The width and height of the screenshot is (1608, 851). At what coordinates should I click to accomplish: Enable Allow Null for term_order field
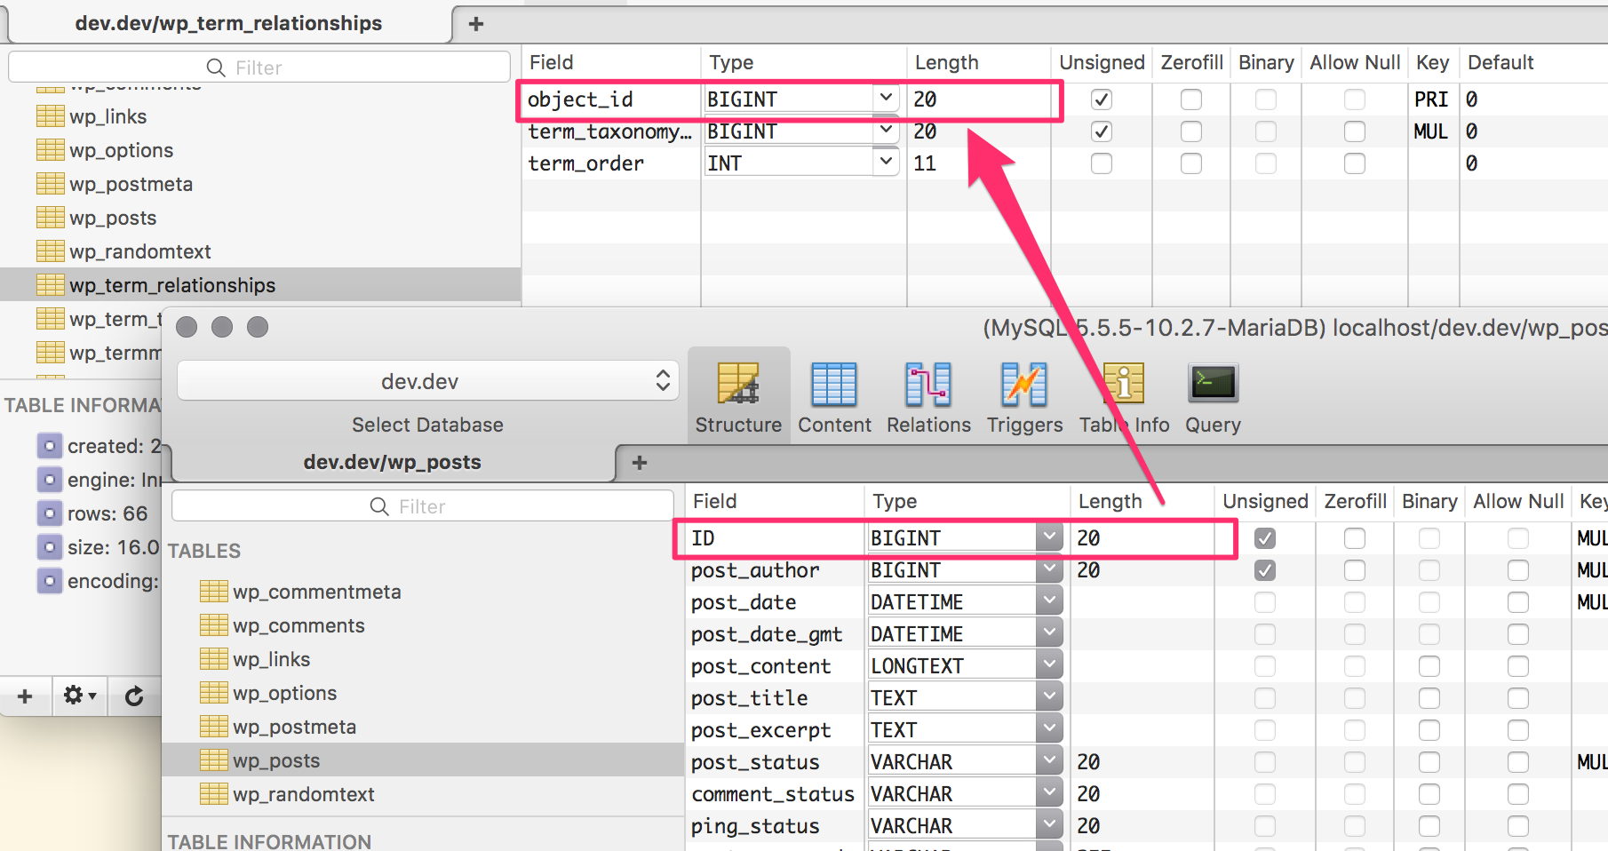pyautogui.click(x=1355, y=163)
